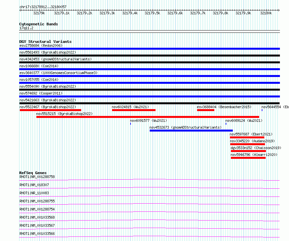Screen dimensions: 289x241
Task: Select nsv5421663 (ByrskaBishop2022) label
Action: coord(48,100)
